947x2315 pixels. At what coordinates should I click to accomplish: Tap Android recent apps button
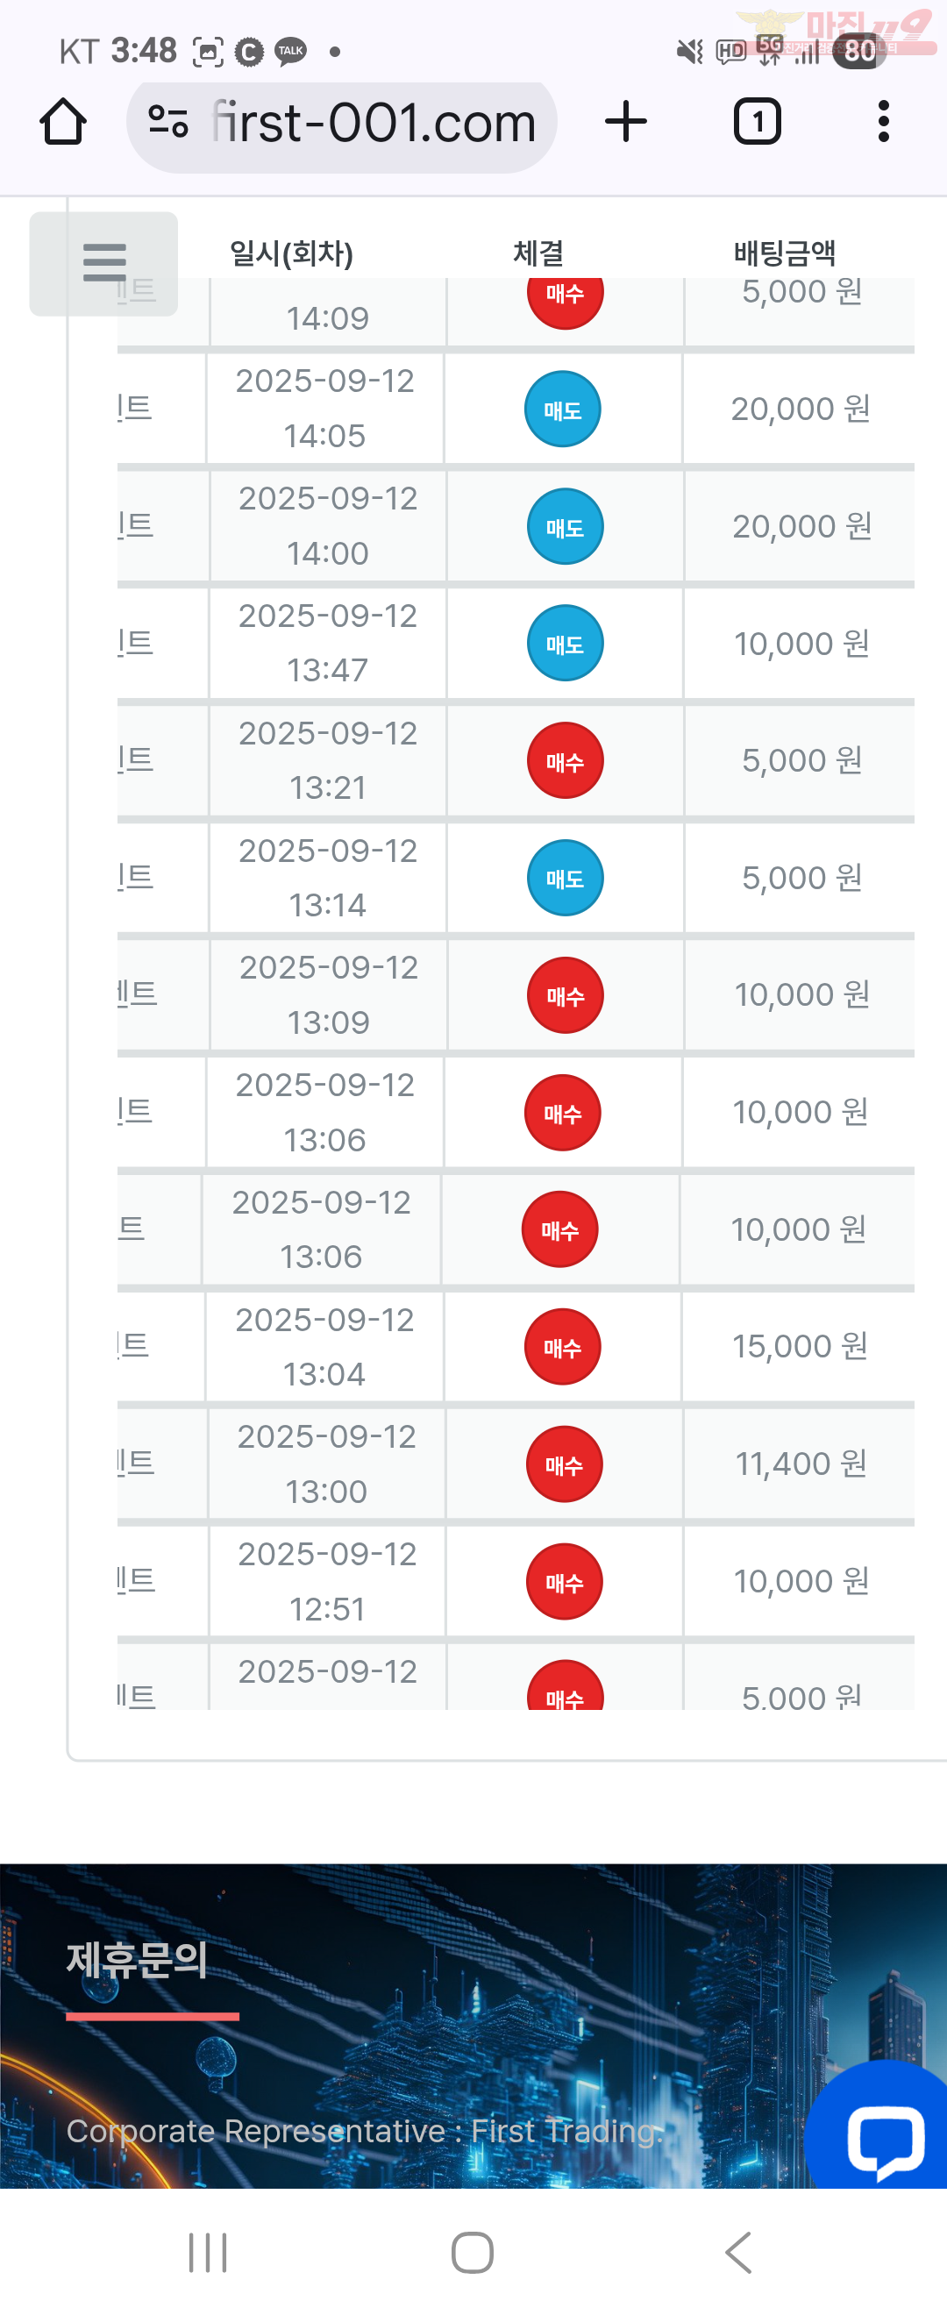(208, 2253)
